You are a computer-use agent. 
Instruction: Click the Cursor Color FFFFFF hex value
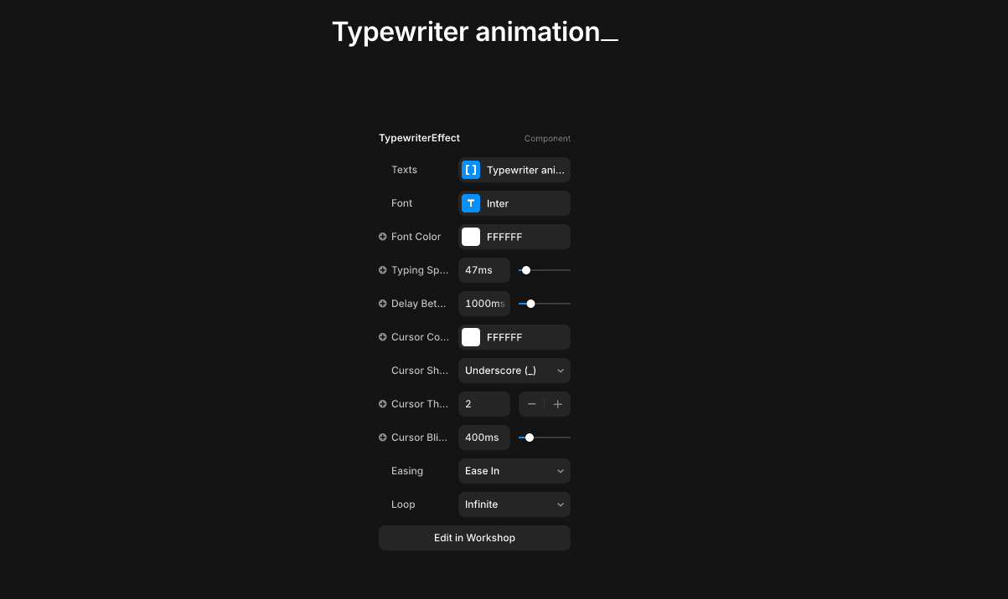click(504, 337)
